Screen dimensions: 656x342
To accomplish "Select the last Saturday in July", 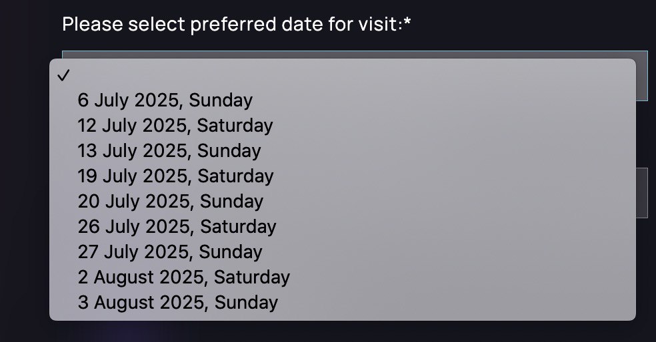I will tap(177, 227).
